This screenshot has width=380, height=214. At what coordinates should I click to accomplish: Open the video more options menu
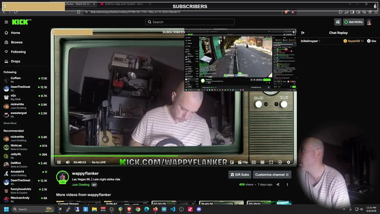pyautogui.click(x=287, y=185)
